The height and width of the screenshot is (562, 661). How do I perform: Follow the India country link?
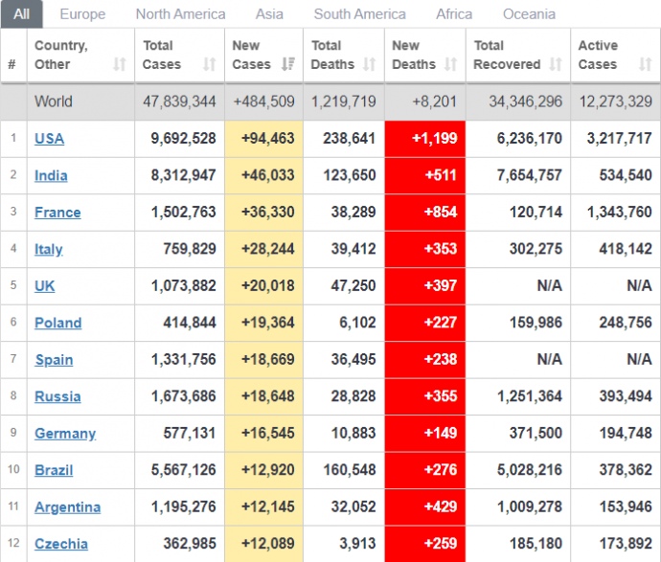click(51, 176)
